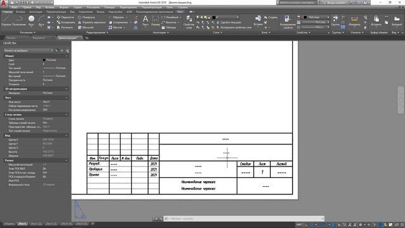Open the Файл menu

15,8
